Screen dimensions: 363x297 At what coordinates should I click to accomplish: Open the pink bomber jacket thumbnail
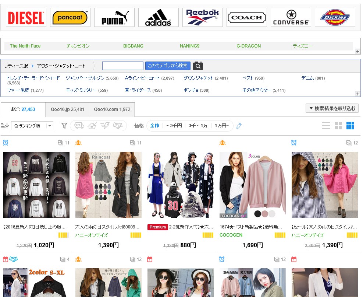point(253,185)
